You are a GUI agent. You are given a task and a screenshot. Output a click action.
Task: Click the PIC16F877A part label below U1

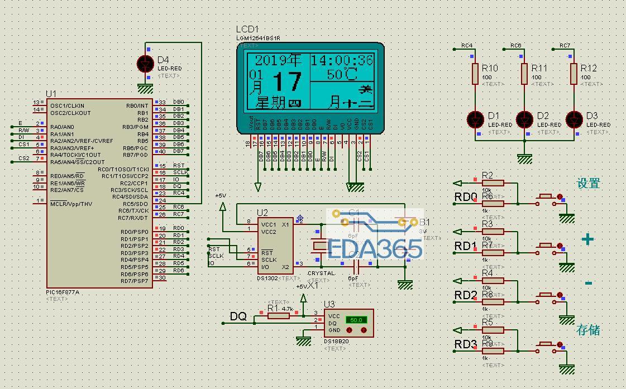(x=63, y=292)
